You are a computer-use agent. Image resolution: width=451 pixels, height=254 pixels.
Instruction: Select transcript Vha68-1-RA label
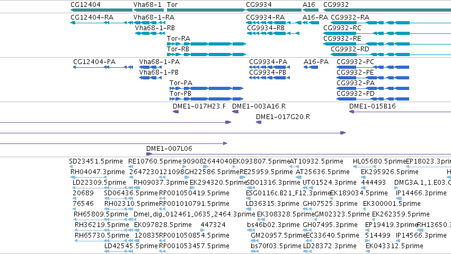coord(154,17)
